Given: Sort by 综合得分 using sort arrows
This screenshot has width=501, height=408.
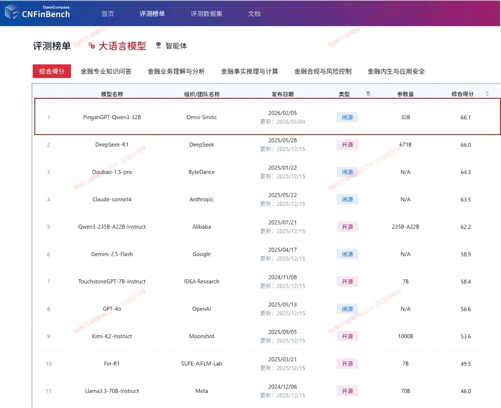Looking at the screenshot, I should pos(487,94).
